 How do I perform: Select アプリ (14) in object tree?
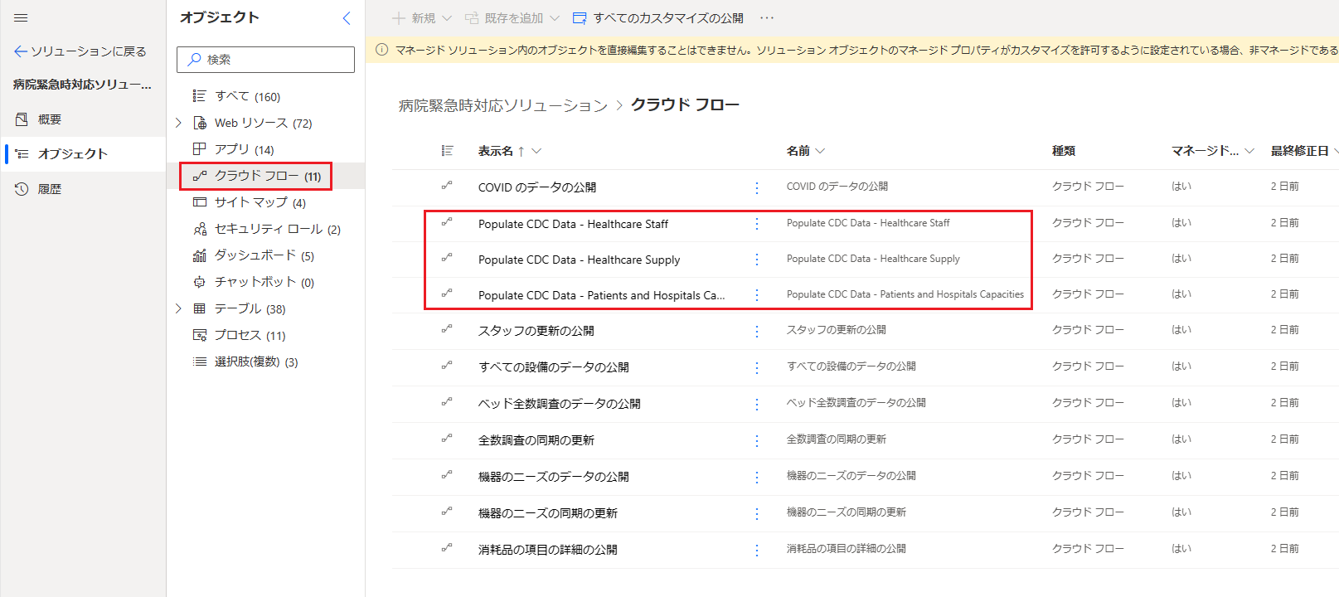pyautogui.click(x=244, y=149)
